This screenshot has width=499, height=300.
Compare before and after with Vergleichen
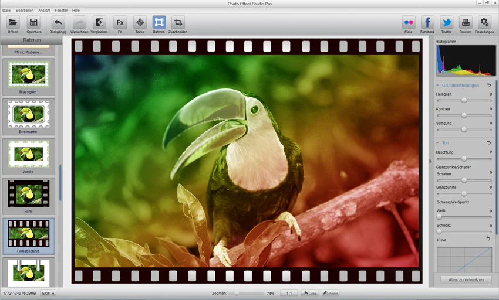coord(99,23)
